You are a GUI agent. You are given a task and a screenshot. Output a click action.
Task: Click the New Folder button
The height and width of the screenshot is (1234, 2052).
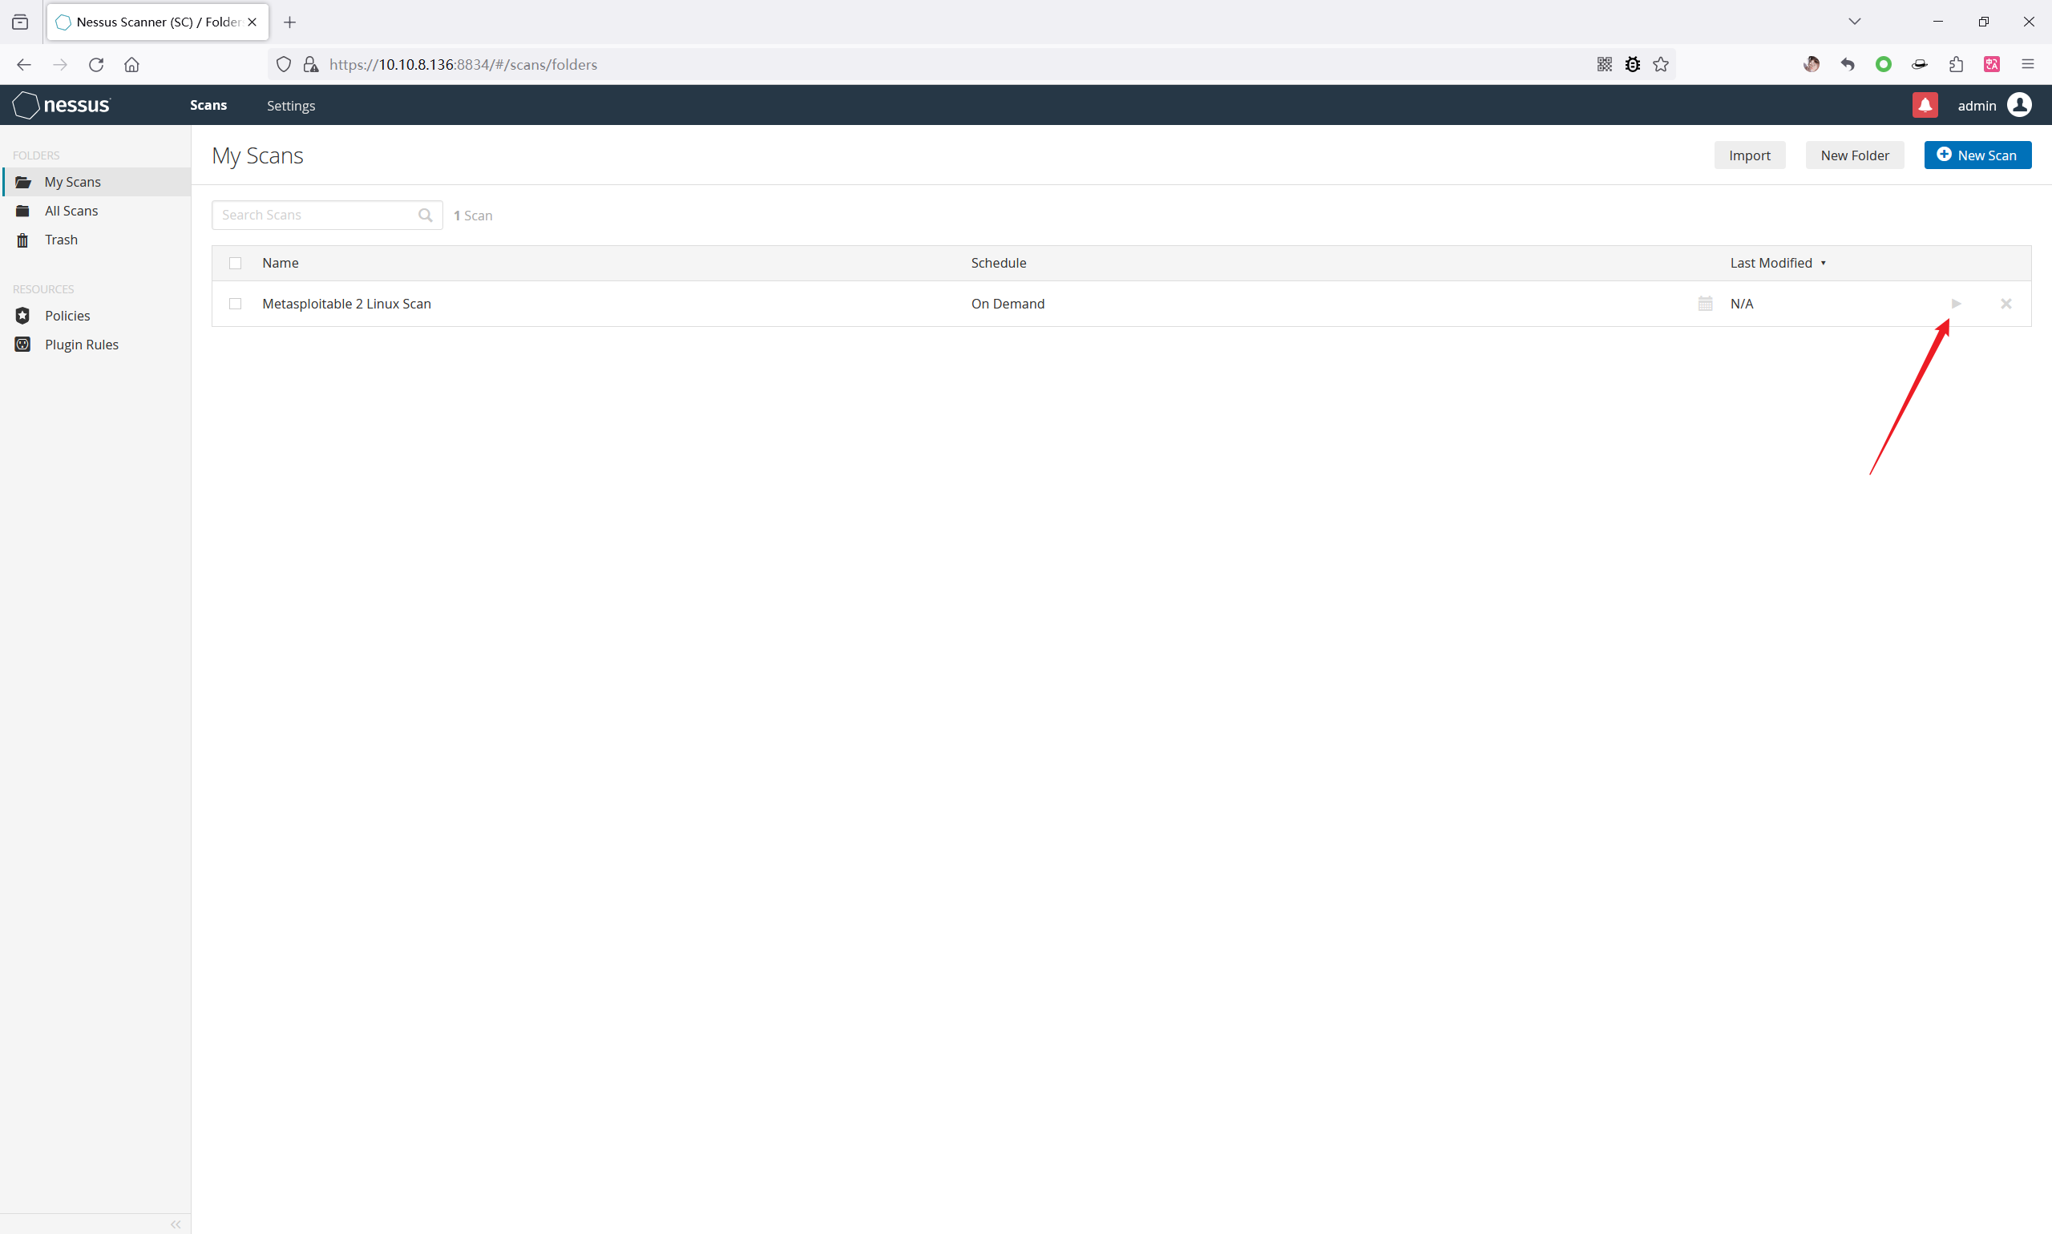coord(1854,155)
